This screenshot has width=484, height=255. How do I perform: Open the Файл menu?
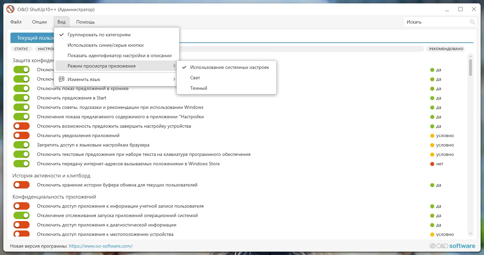[16, 22]
